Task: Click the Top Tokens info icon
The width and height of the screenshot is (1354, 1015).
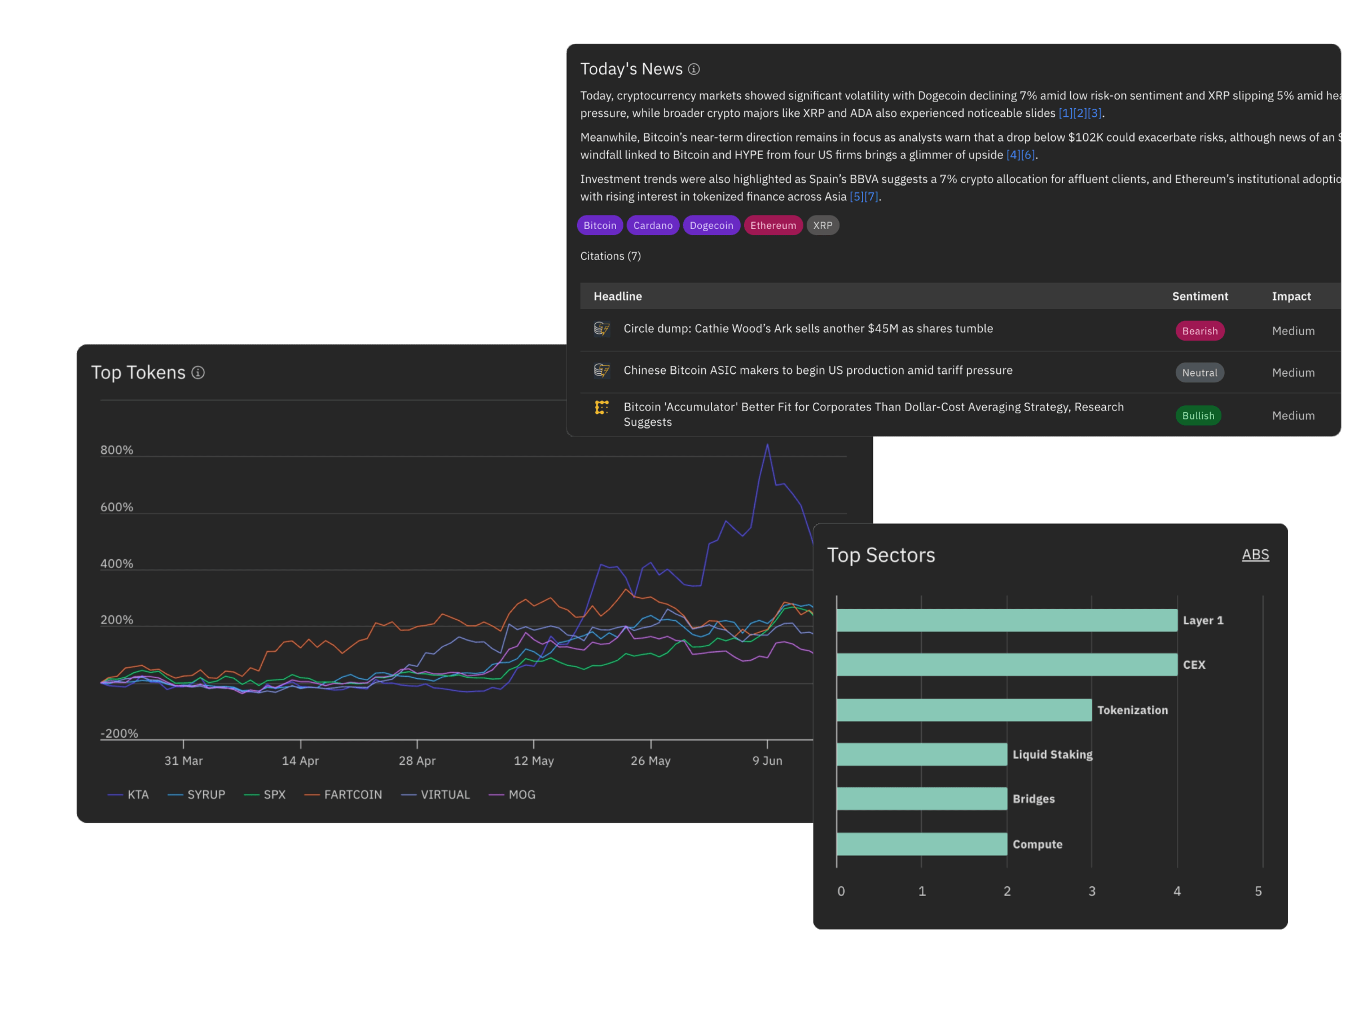Action: [x=197, y=373]
